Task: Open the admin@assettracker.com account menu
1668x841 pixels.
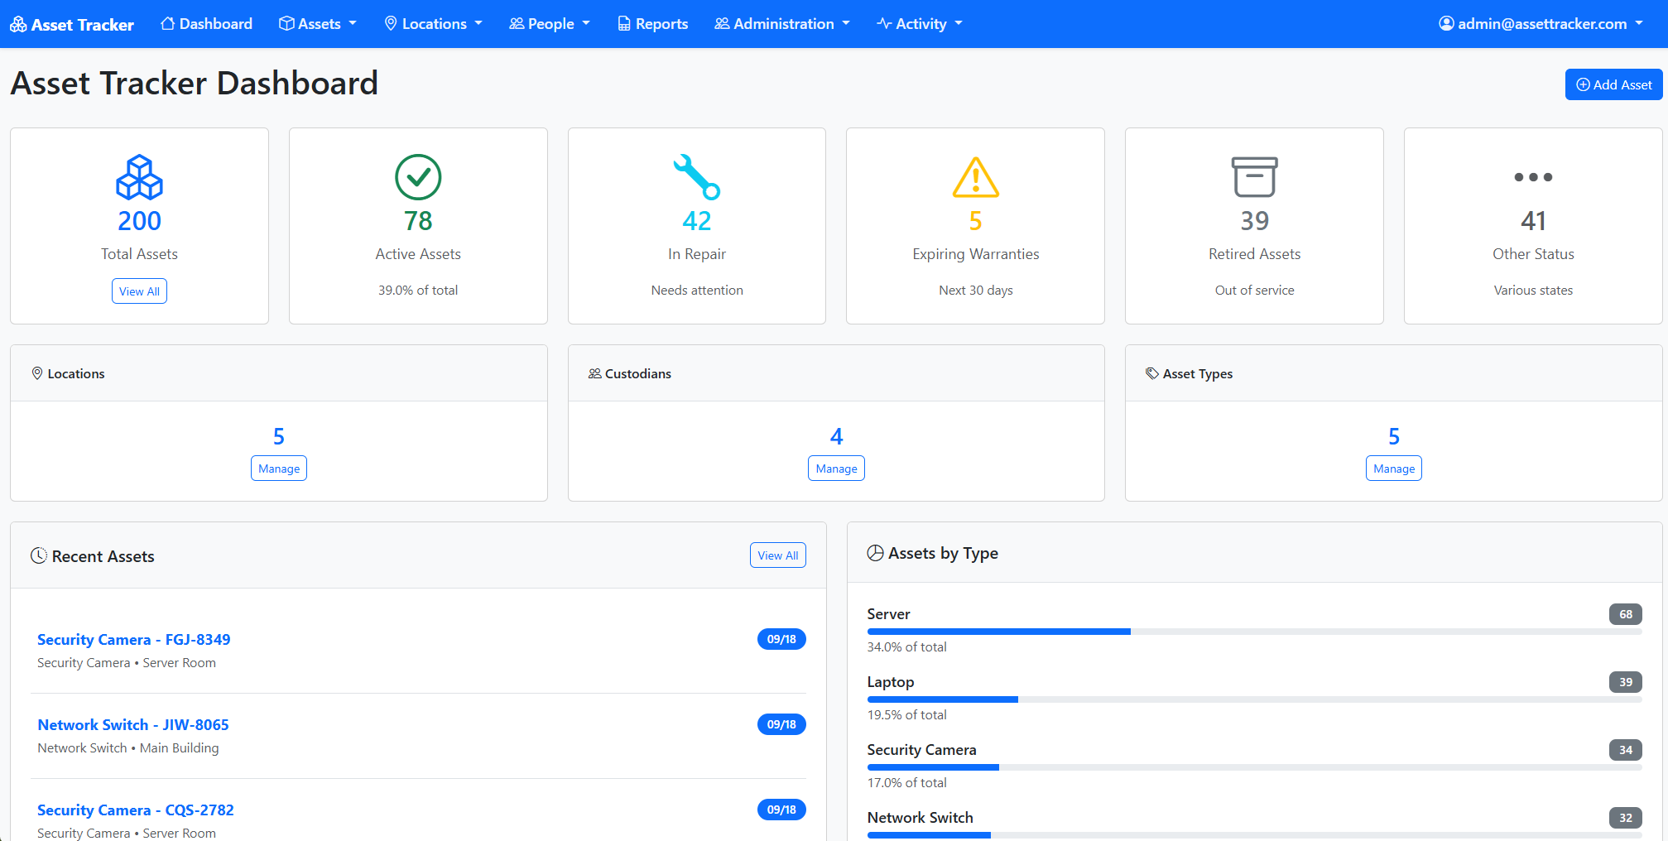Action: (x=1541, y=24)
